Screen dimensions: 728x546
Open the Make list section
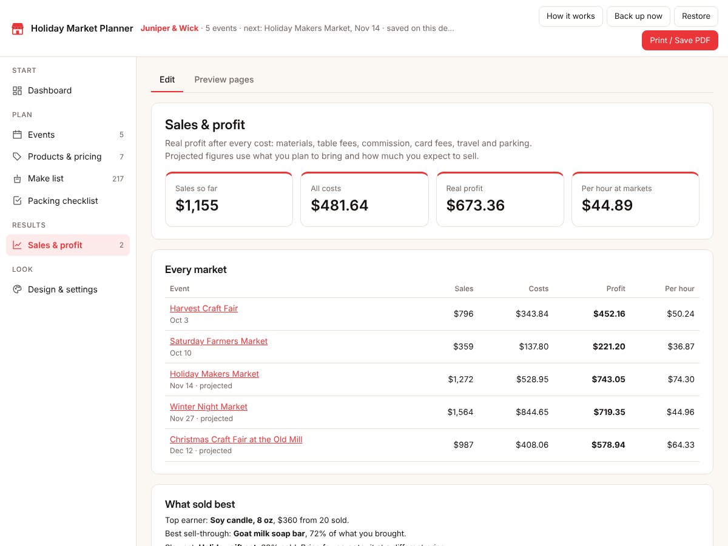click(x=68, y=178)
